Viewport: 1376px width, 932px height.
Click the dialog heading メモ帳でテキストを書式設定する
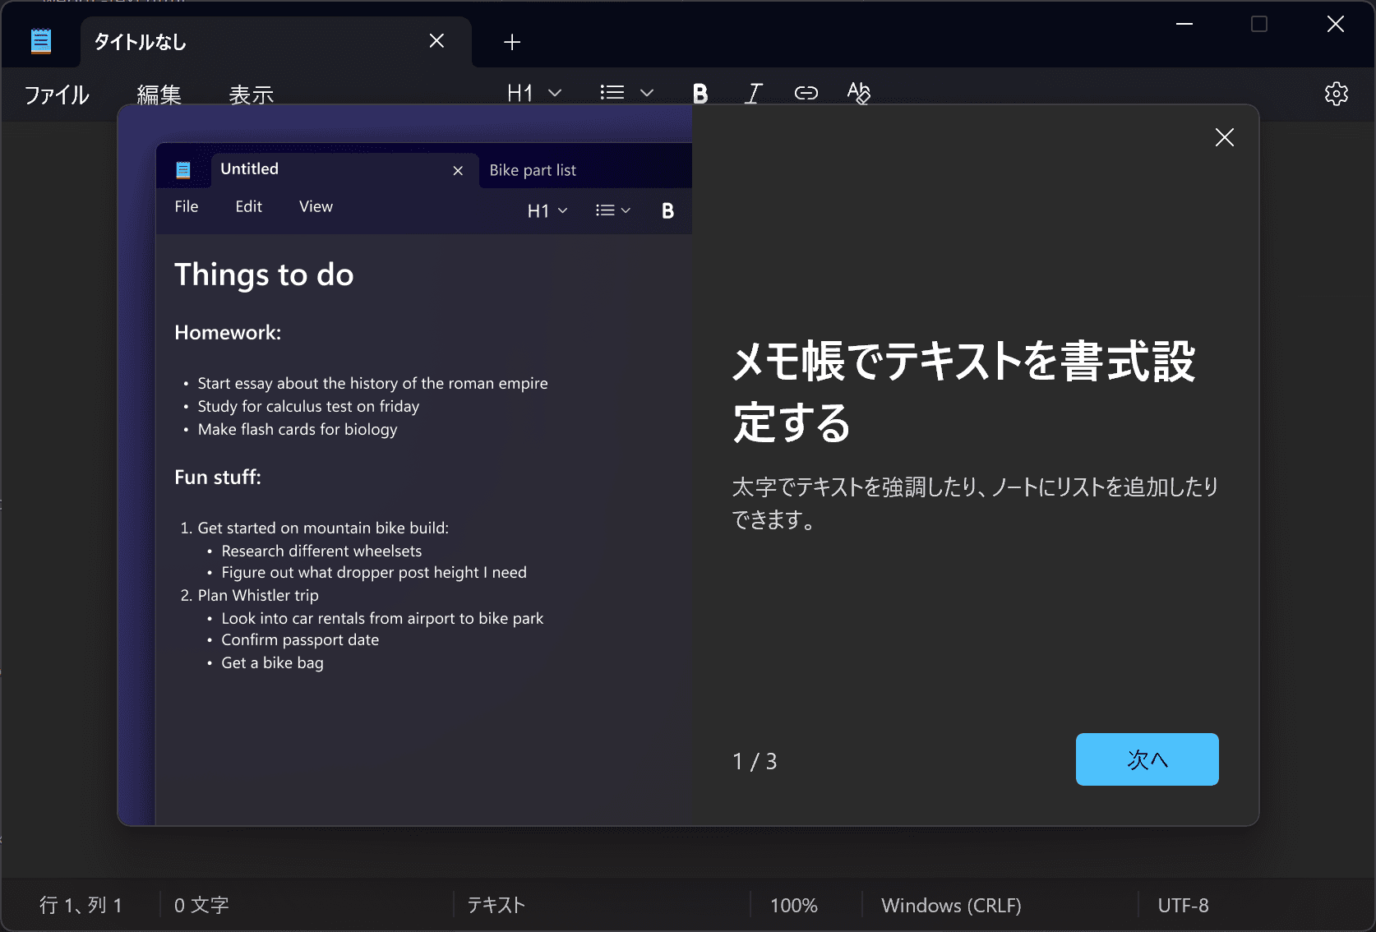click(964, 391)
